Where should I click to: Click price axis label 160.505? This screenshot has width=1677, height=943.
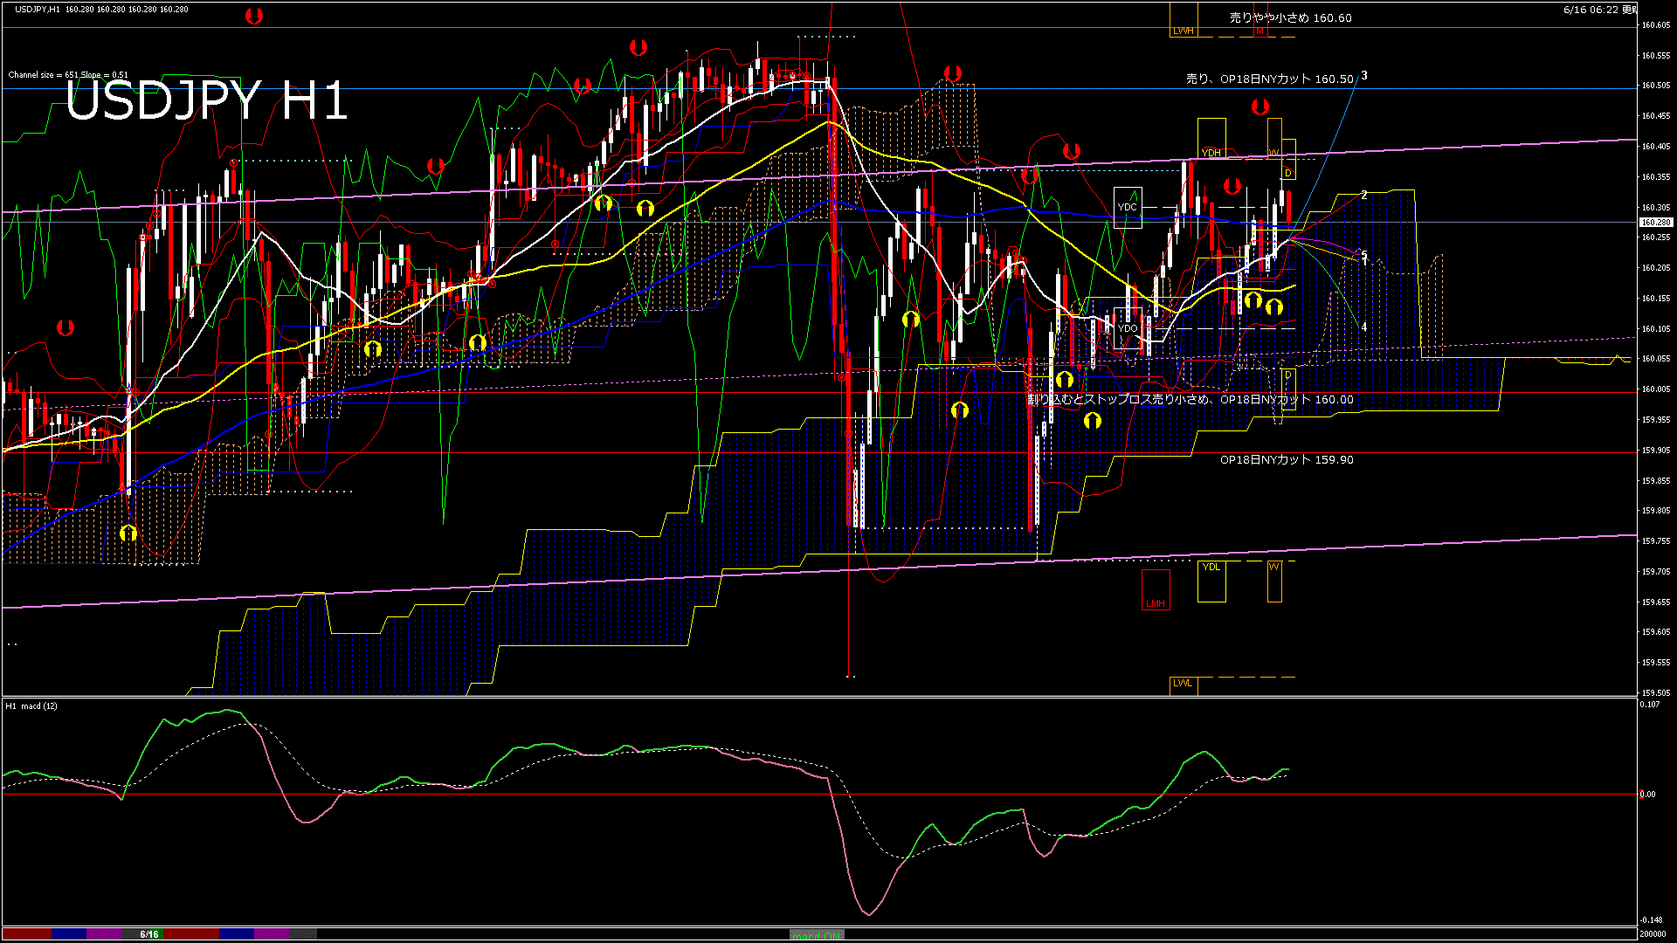(1655, 86)
